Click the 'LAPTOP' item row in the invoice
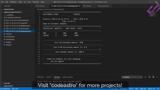 pos(60,35)
